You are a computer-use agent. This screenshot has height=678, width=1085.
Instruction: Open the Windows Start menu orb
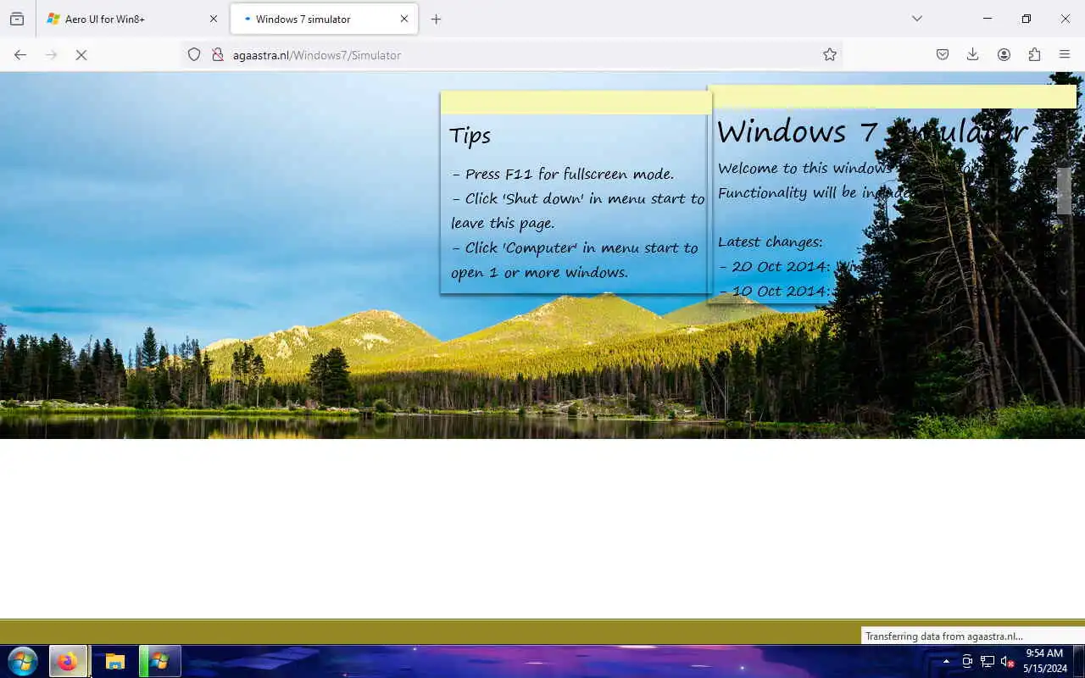point(23,661)
